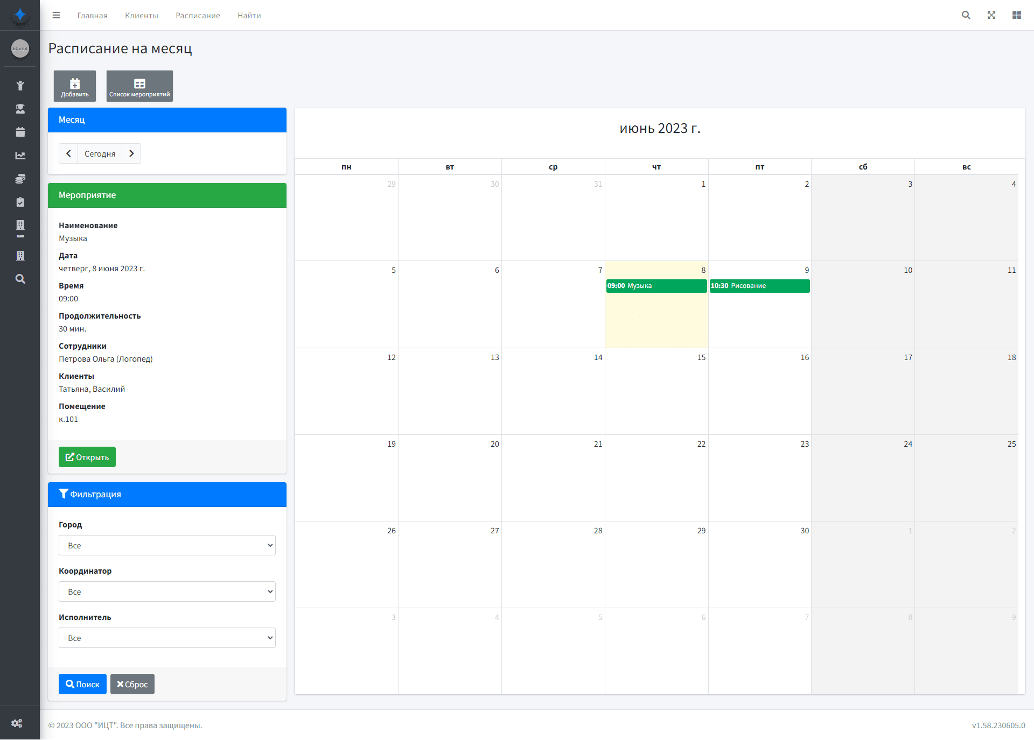
Task: Go to previous month arrow
Action: [68, 153]
